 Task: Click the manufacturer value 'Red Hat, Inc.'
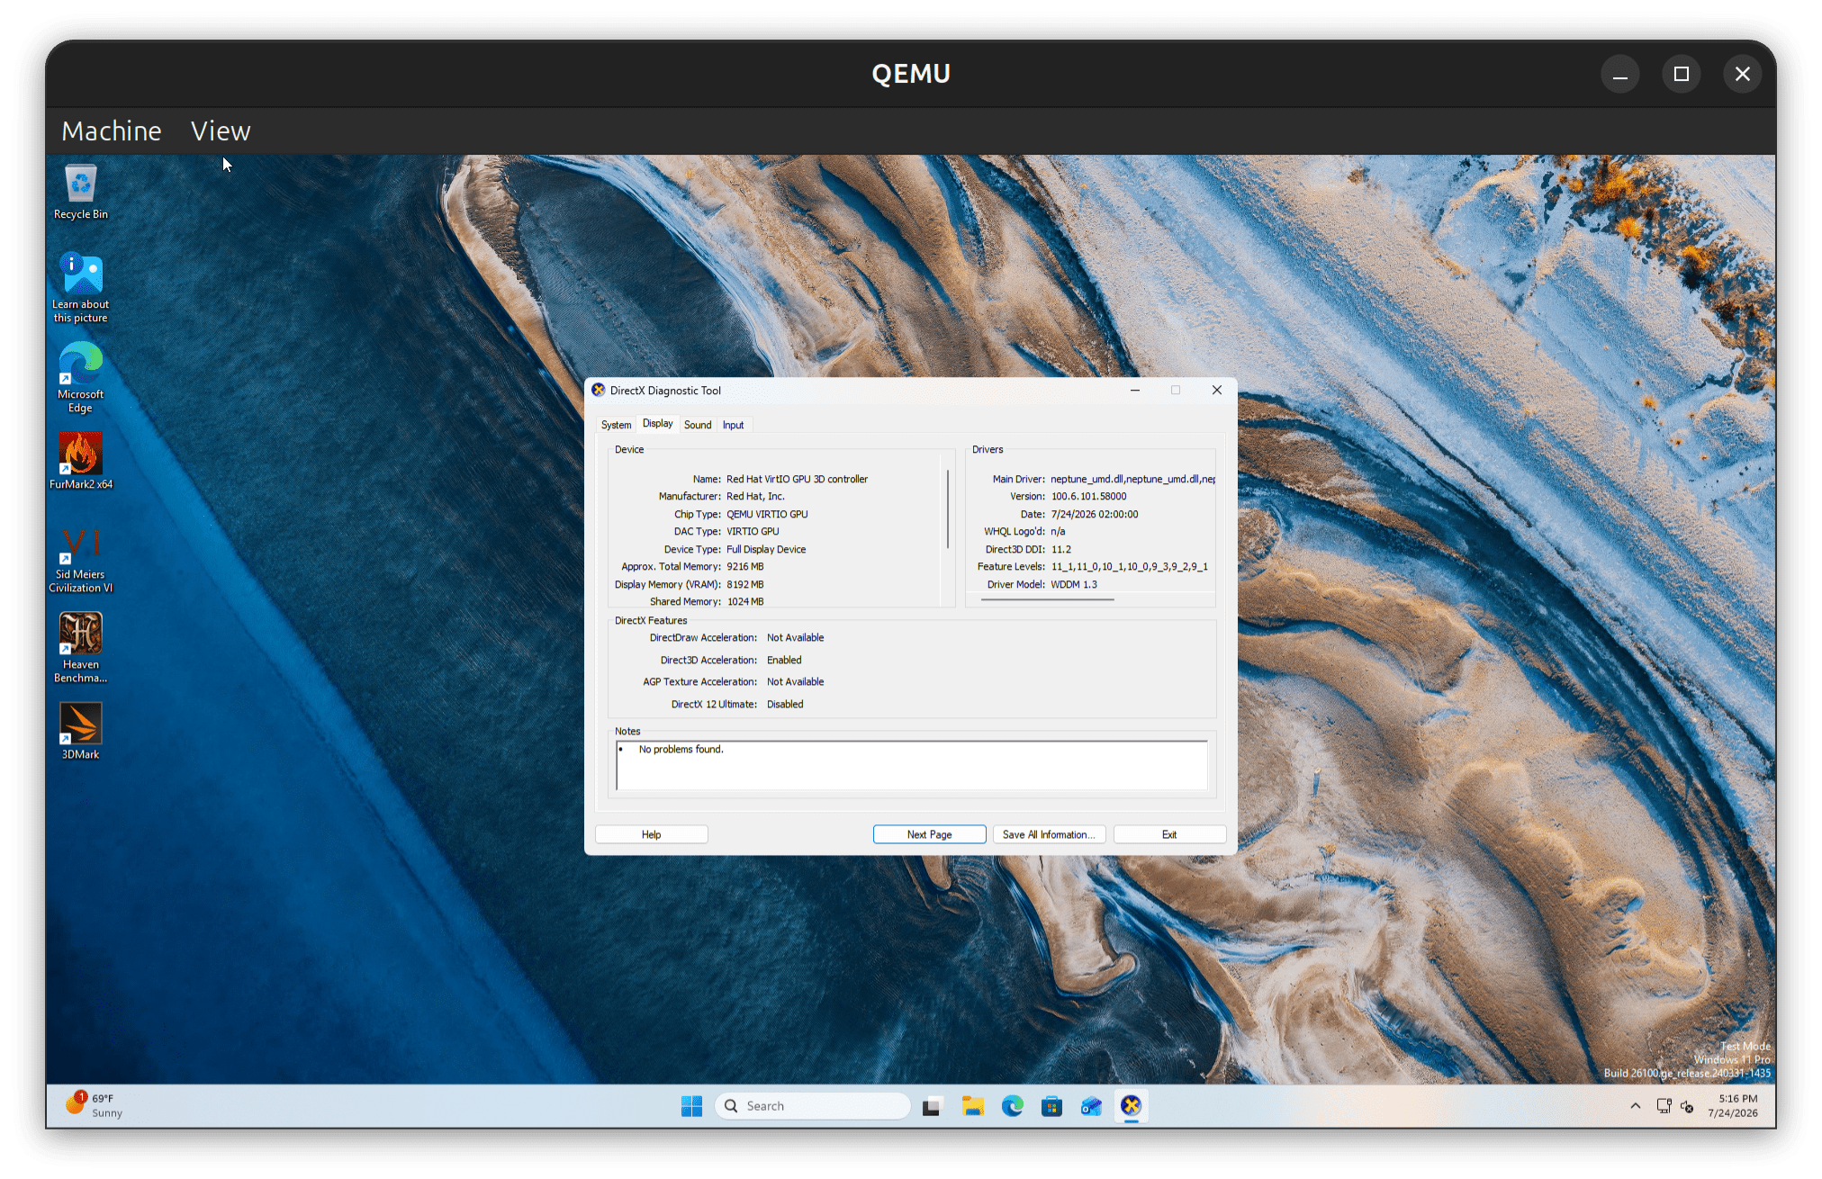click(x=755, y=496)
